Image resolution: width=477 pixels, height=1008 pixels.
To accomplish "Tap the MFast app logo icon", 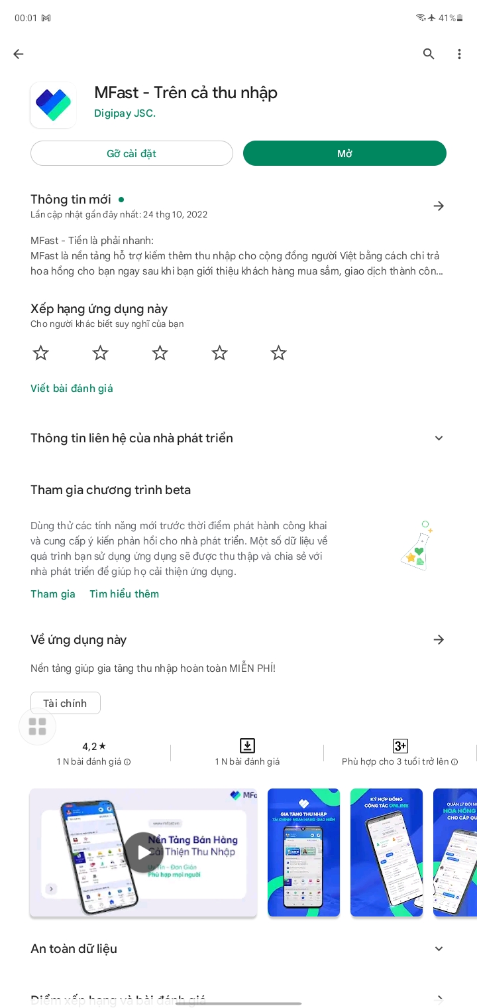I will click(x=53, y=105).
